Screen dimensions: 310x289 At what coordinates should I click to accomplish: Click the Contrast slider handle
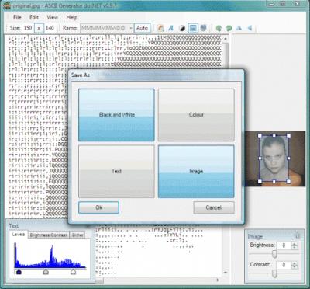[x=274, y=273]
